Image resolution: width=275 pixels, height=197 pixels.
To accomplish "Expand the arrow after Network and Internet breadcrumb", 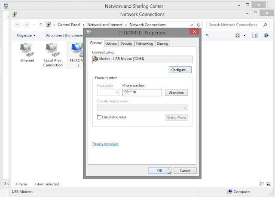I will coord(126,25).
